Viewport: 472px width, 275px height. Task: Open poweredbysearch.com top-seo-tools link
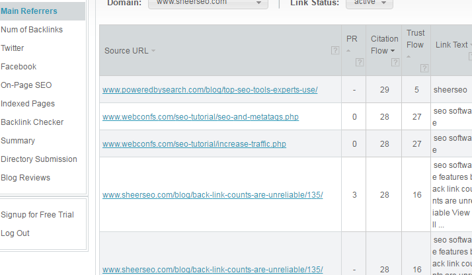point(210,90)
